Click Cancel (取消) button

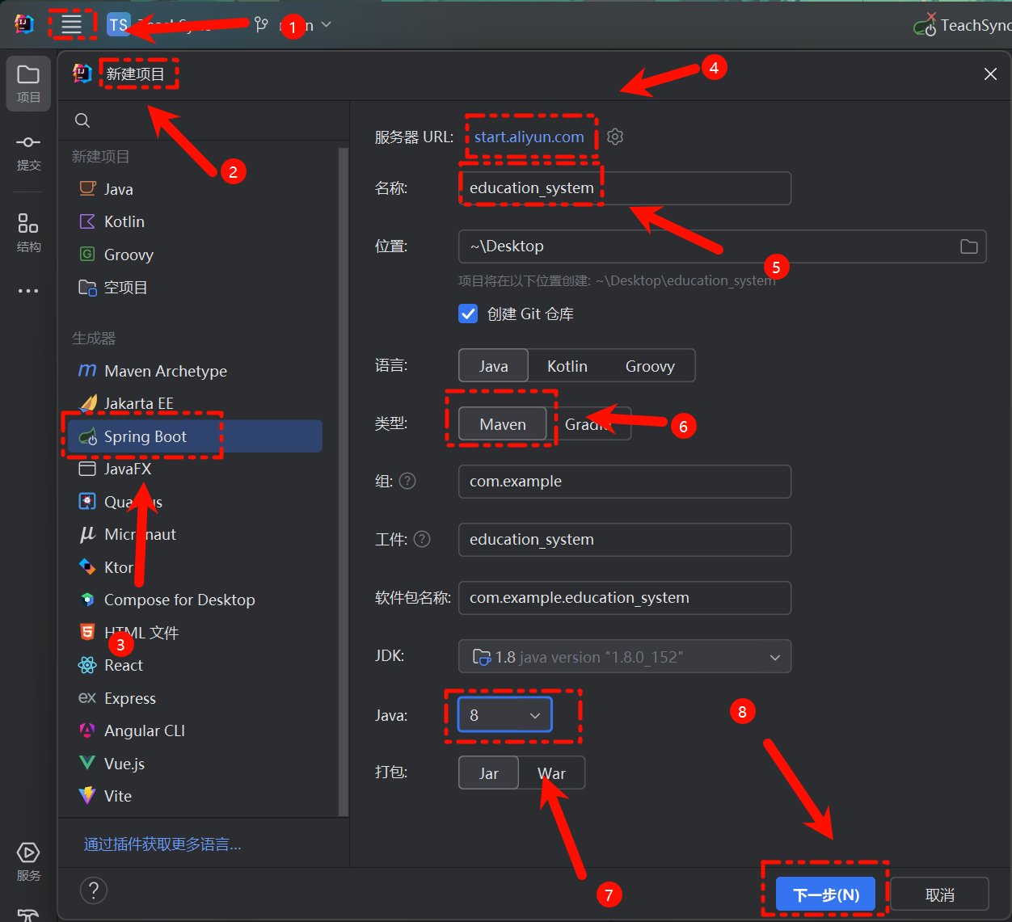[940, 895]
